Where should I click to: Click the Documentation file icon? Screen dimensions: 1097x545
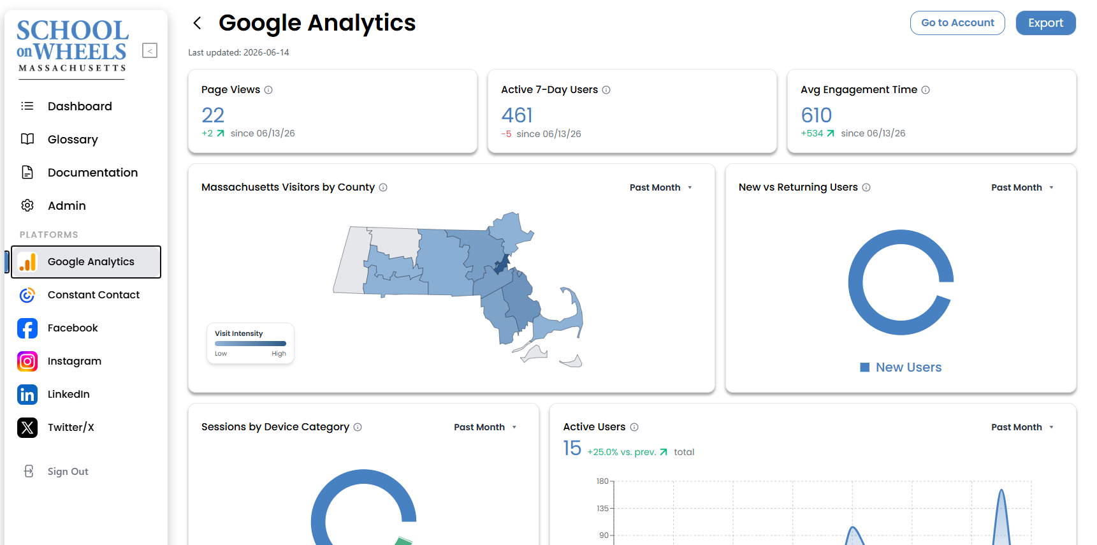click(x=27, y=172)
